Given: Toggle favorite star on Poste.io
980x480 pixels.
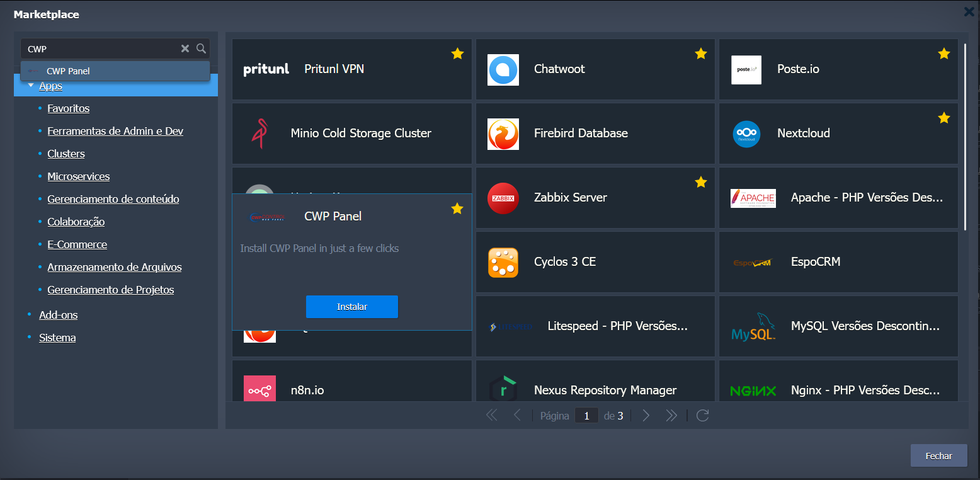Looking at the screenshot, I should (944, 54).
